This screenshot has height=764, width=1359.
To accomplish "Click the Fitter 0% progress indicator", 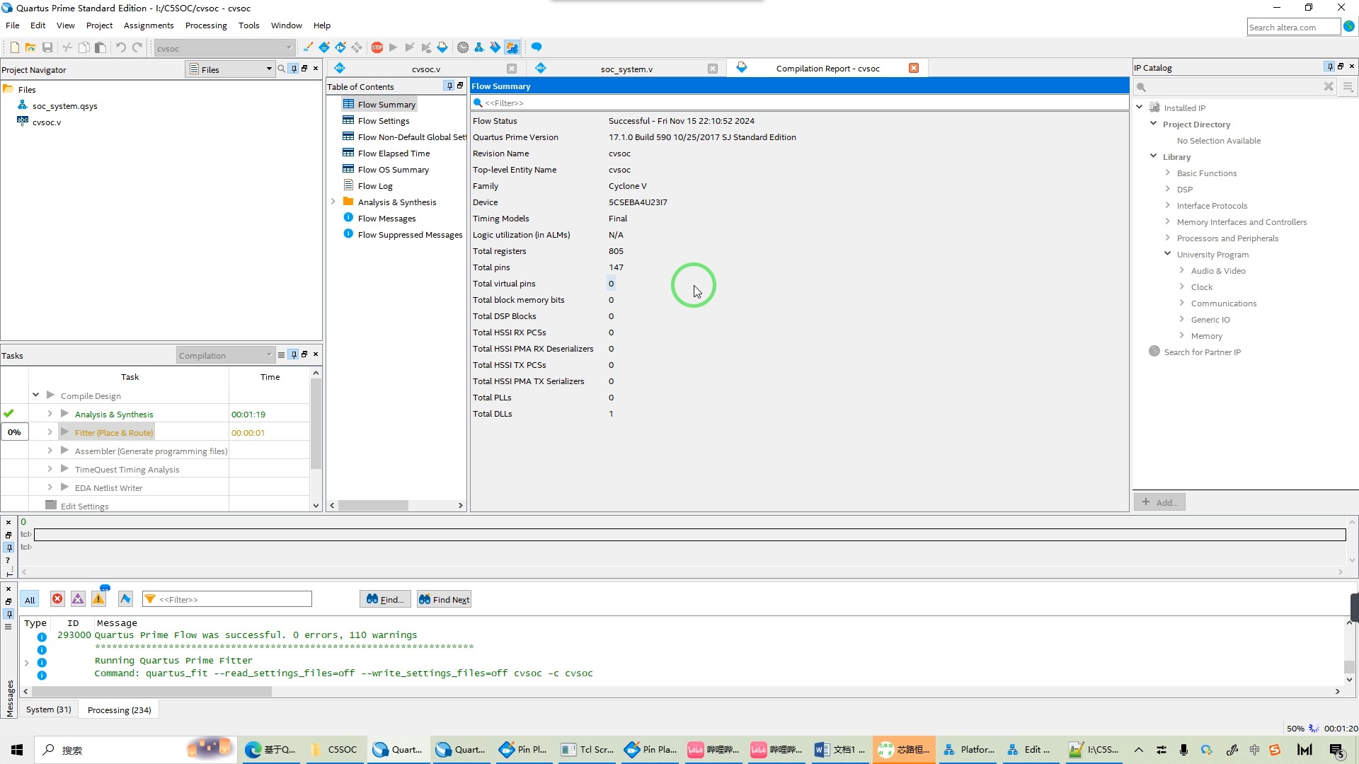I will pyautogui.click(x=14, y=432).
